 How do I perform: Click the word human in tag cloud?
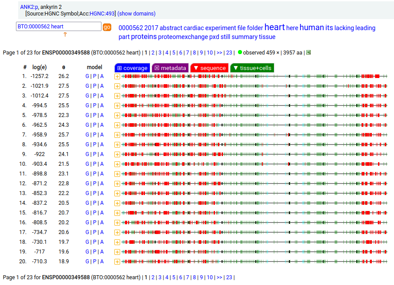coord(312,27)
